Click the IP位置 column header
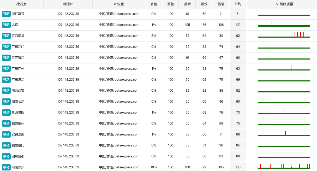The image size is (317, 171). (x=119, y=4)
